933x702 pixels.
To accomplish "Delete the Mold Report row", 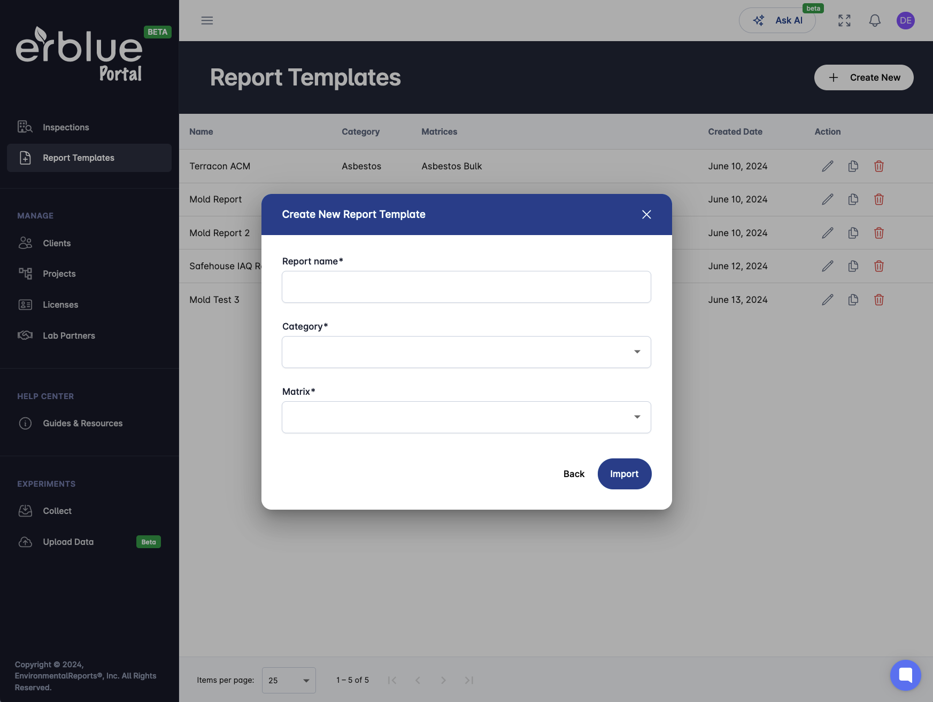I will pos(879,199).
